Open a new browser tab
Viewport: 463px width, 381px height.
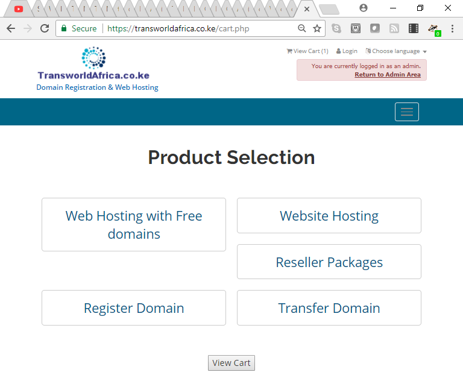click(x=329, y=10)
